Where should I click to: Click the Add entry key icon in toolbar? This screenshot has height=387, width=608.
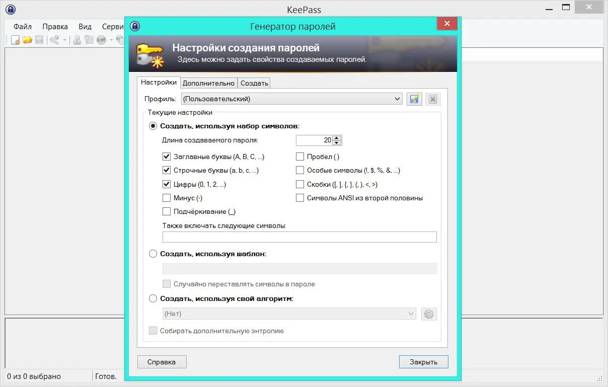pos(55,40)
